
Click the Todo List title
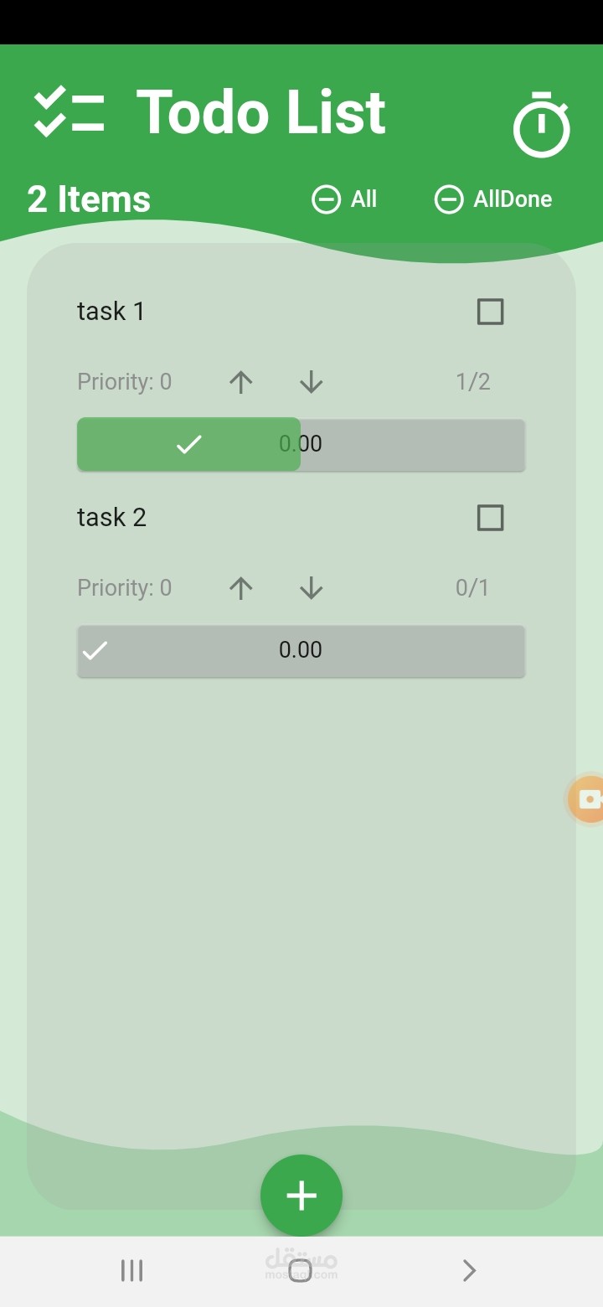260,112
